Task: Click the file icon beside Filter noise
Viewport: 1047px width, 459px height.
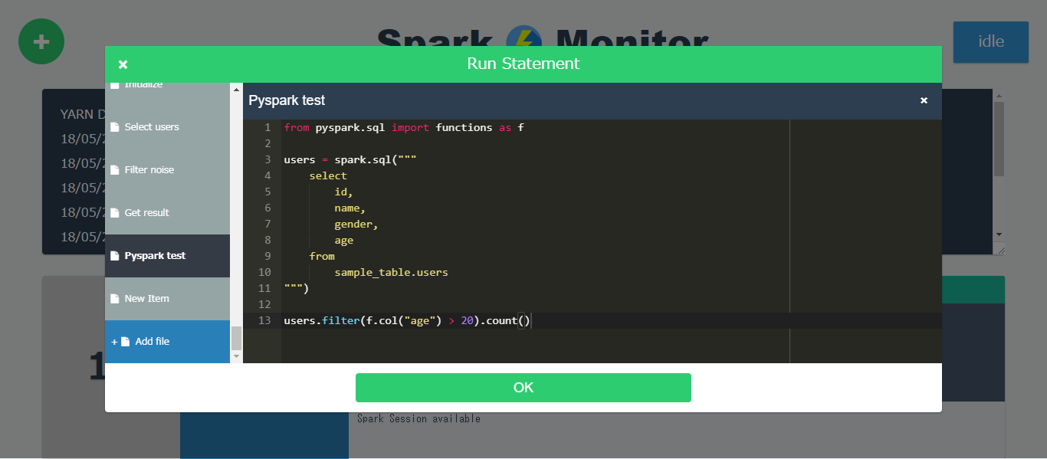Action: coord(115,170)
